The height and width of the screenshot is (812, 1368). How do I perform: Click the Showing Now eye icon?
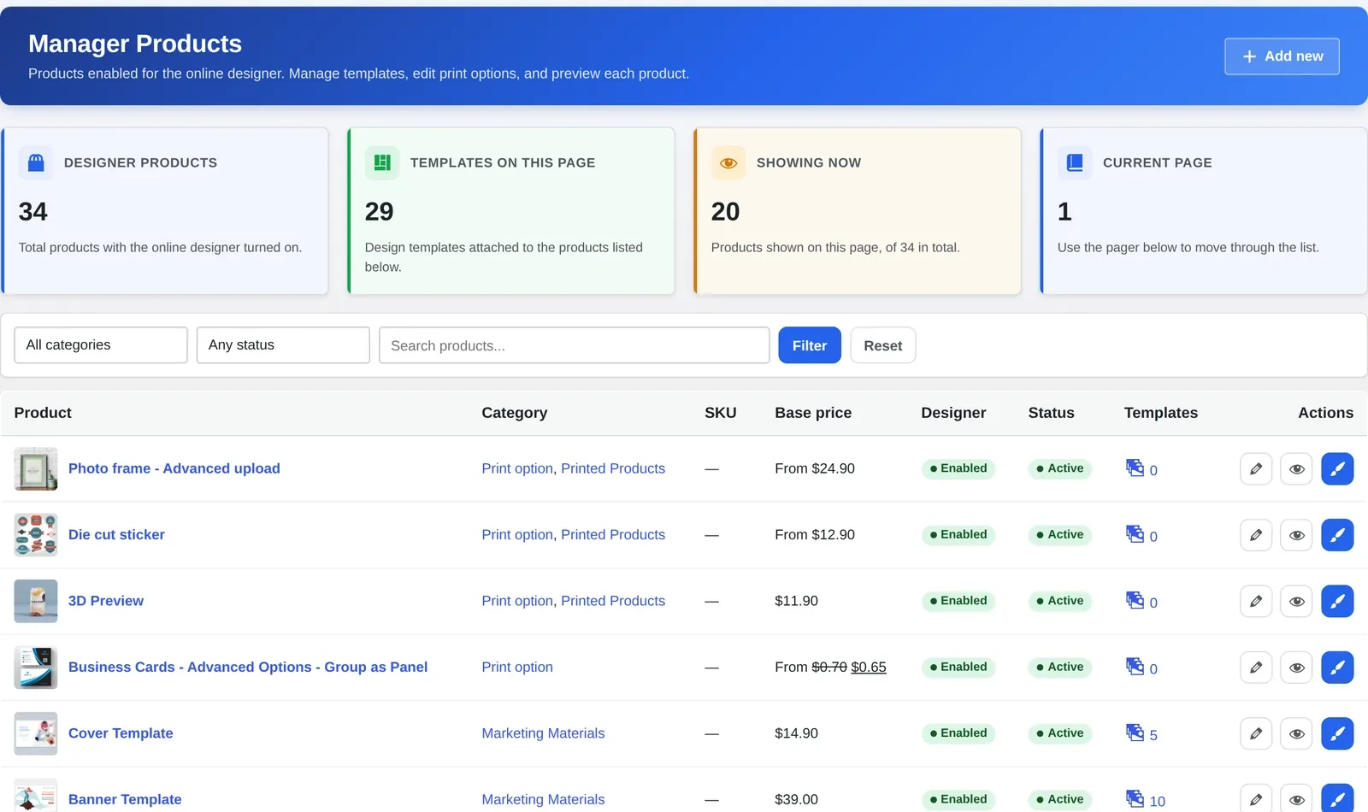point(728,162)
